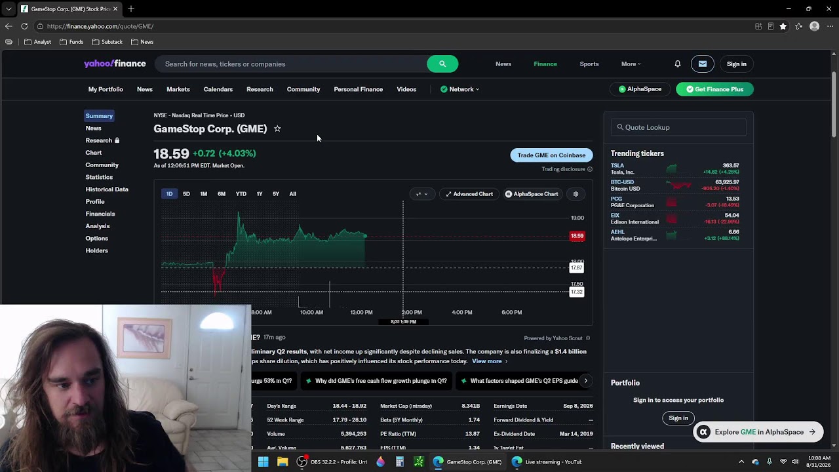
Task: Open the browser Favorites list icon
Action: [799, 26]
